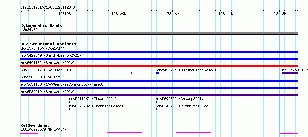Open the nsv6248702 (Prakrithi2022) label
Image resolution: width=308 pixels, height=137 pixels.
click(96, 106)
